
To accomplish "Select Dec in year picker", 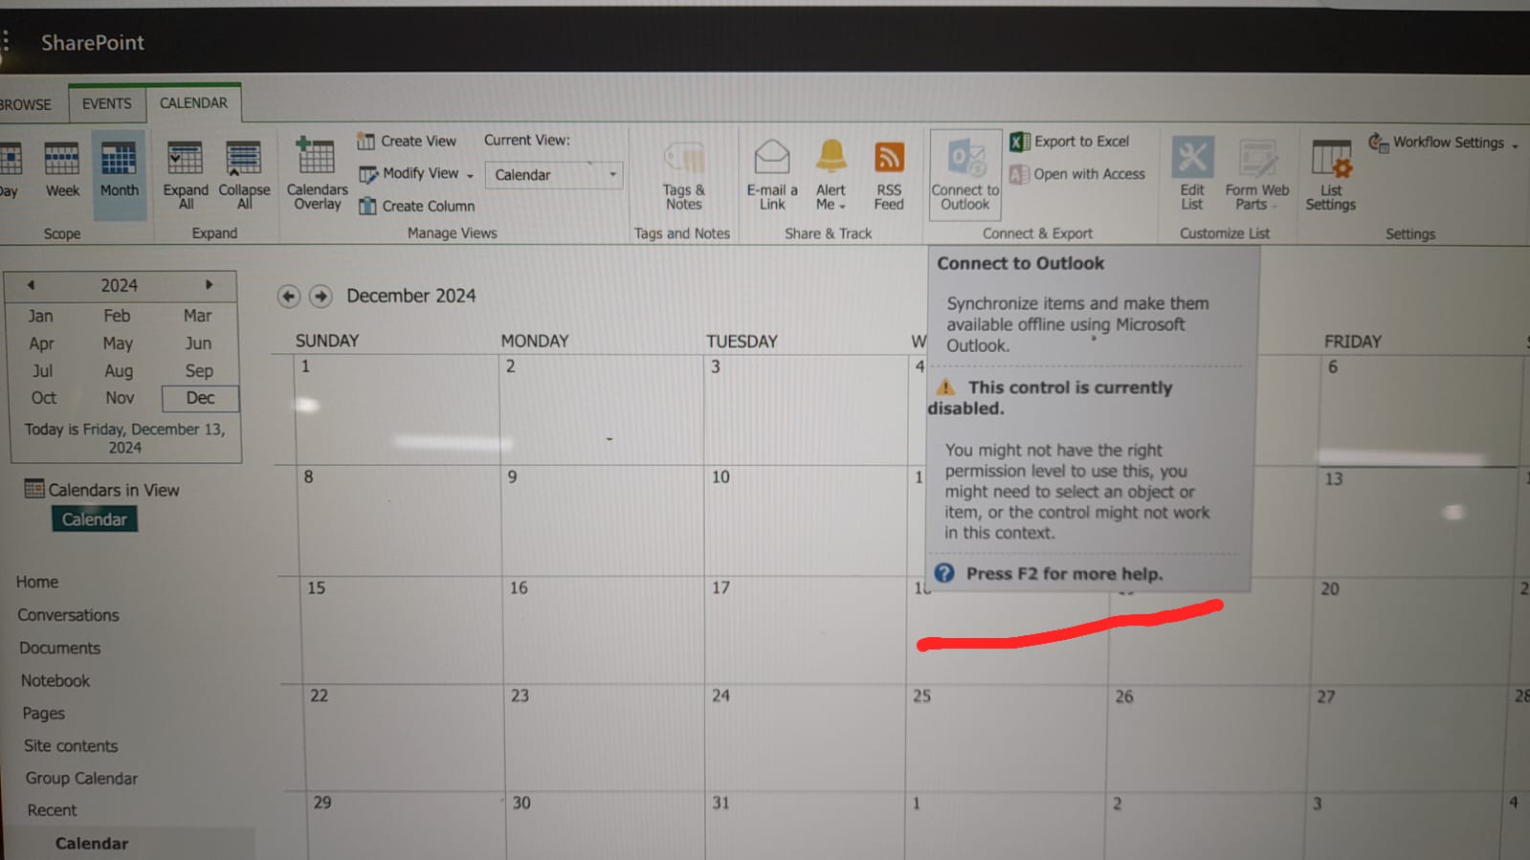I will [200, 398].
